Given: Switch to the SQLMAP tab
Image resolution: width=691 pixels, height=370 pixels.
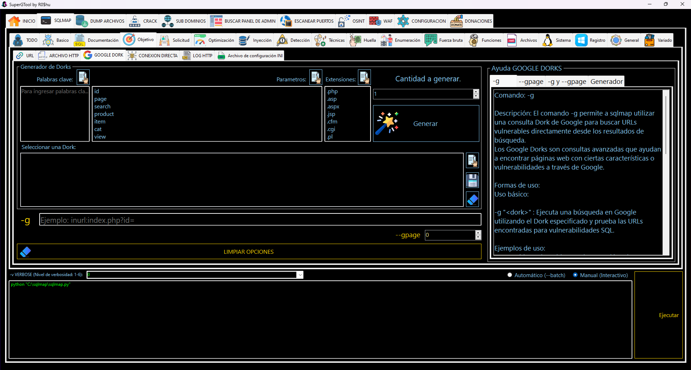Looking at the screenshot, I should point(56,21).
